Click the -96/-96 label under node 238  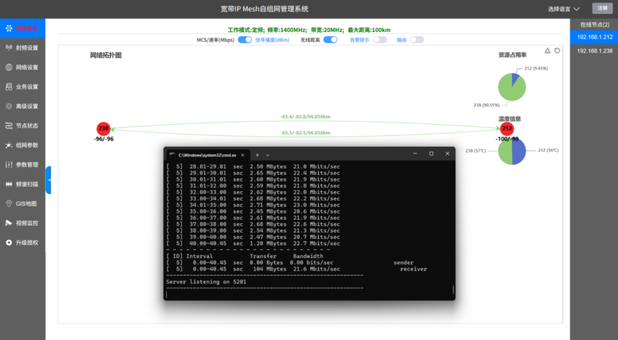(103, 139)
